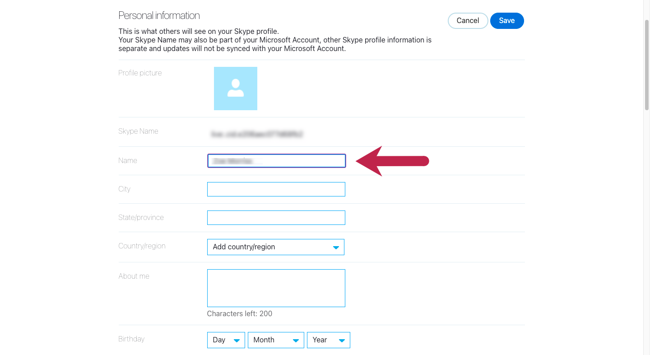Click the profile picture avatar icon
The image size is (650, 355).
tap(235, 88)
